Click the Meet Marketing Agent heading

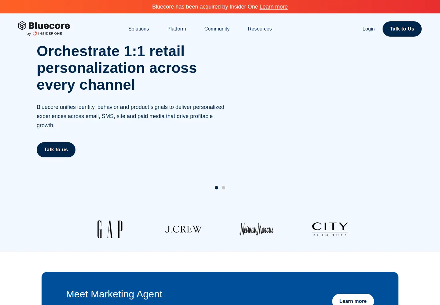click(x=114, y=294)
